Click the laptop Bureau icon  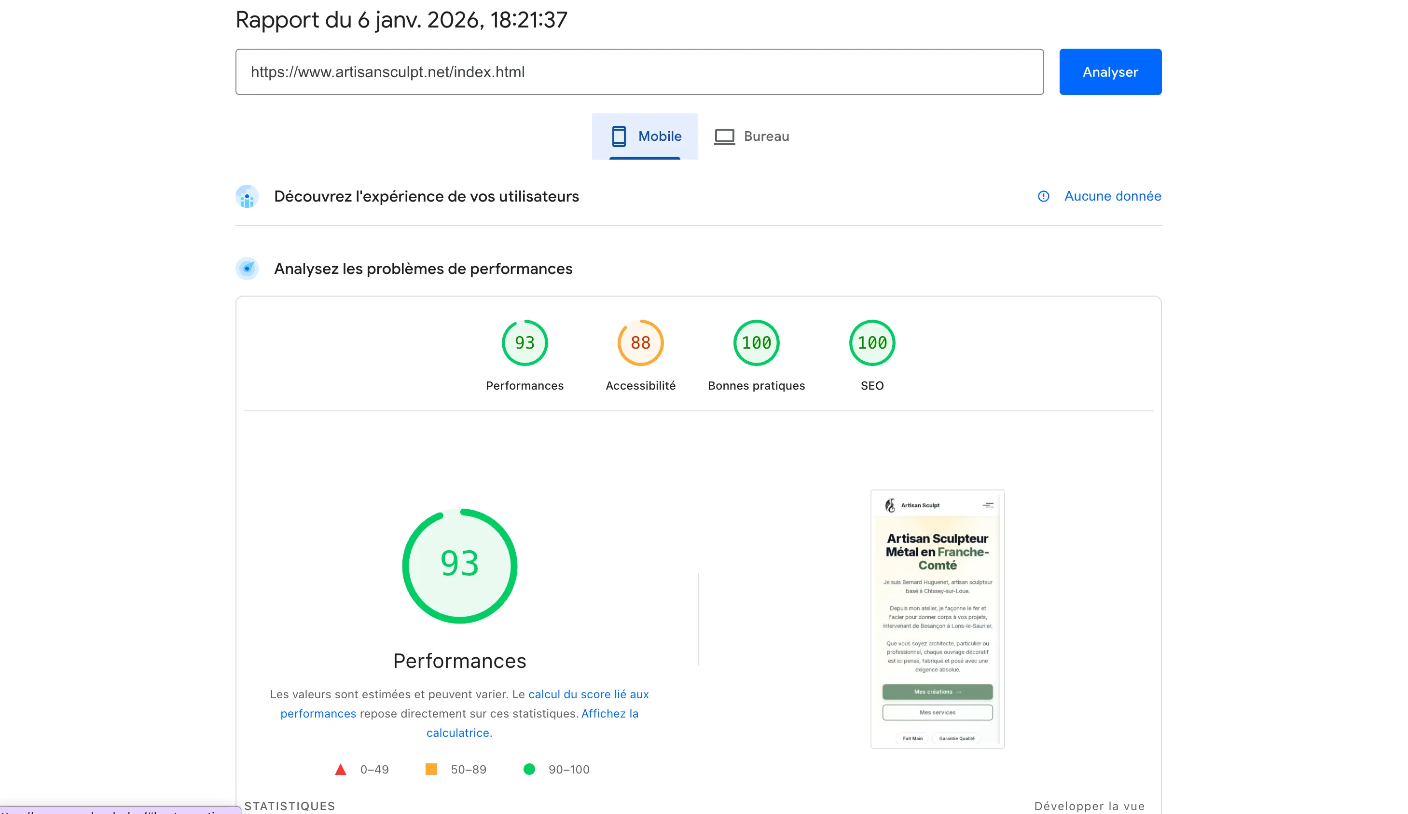[x=724, y=136]
